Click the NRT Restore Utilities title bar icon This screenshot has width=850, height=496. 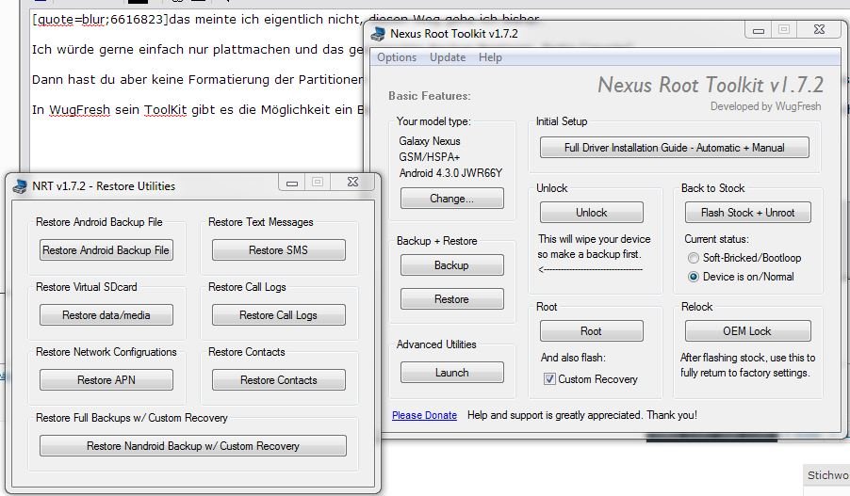(20, 186)
